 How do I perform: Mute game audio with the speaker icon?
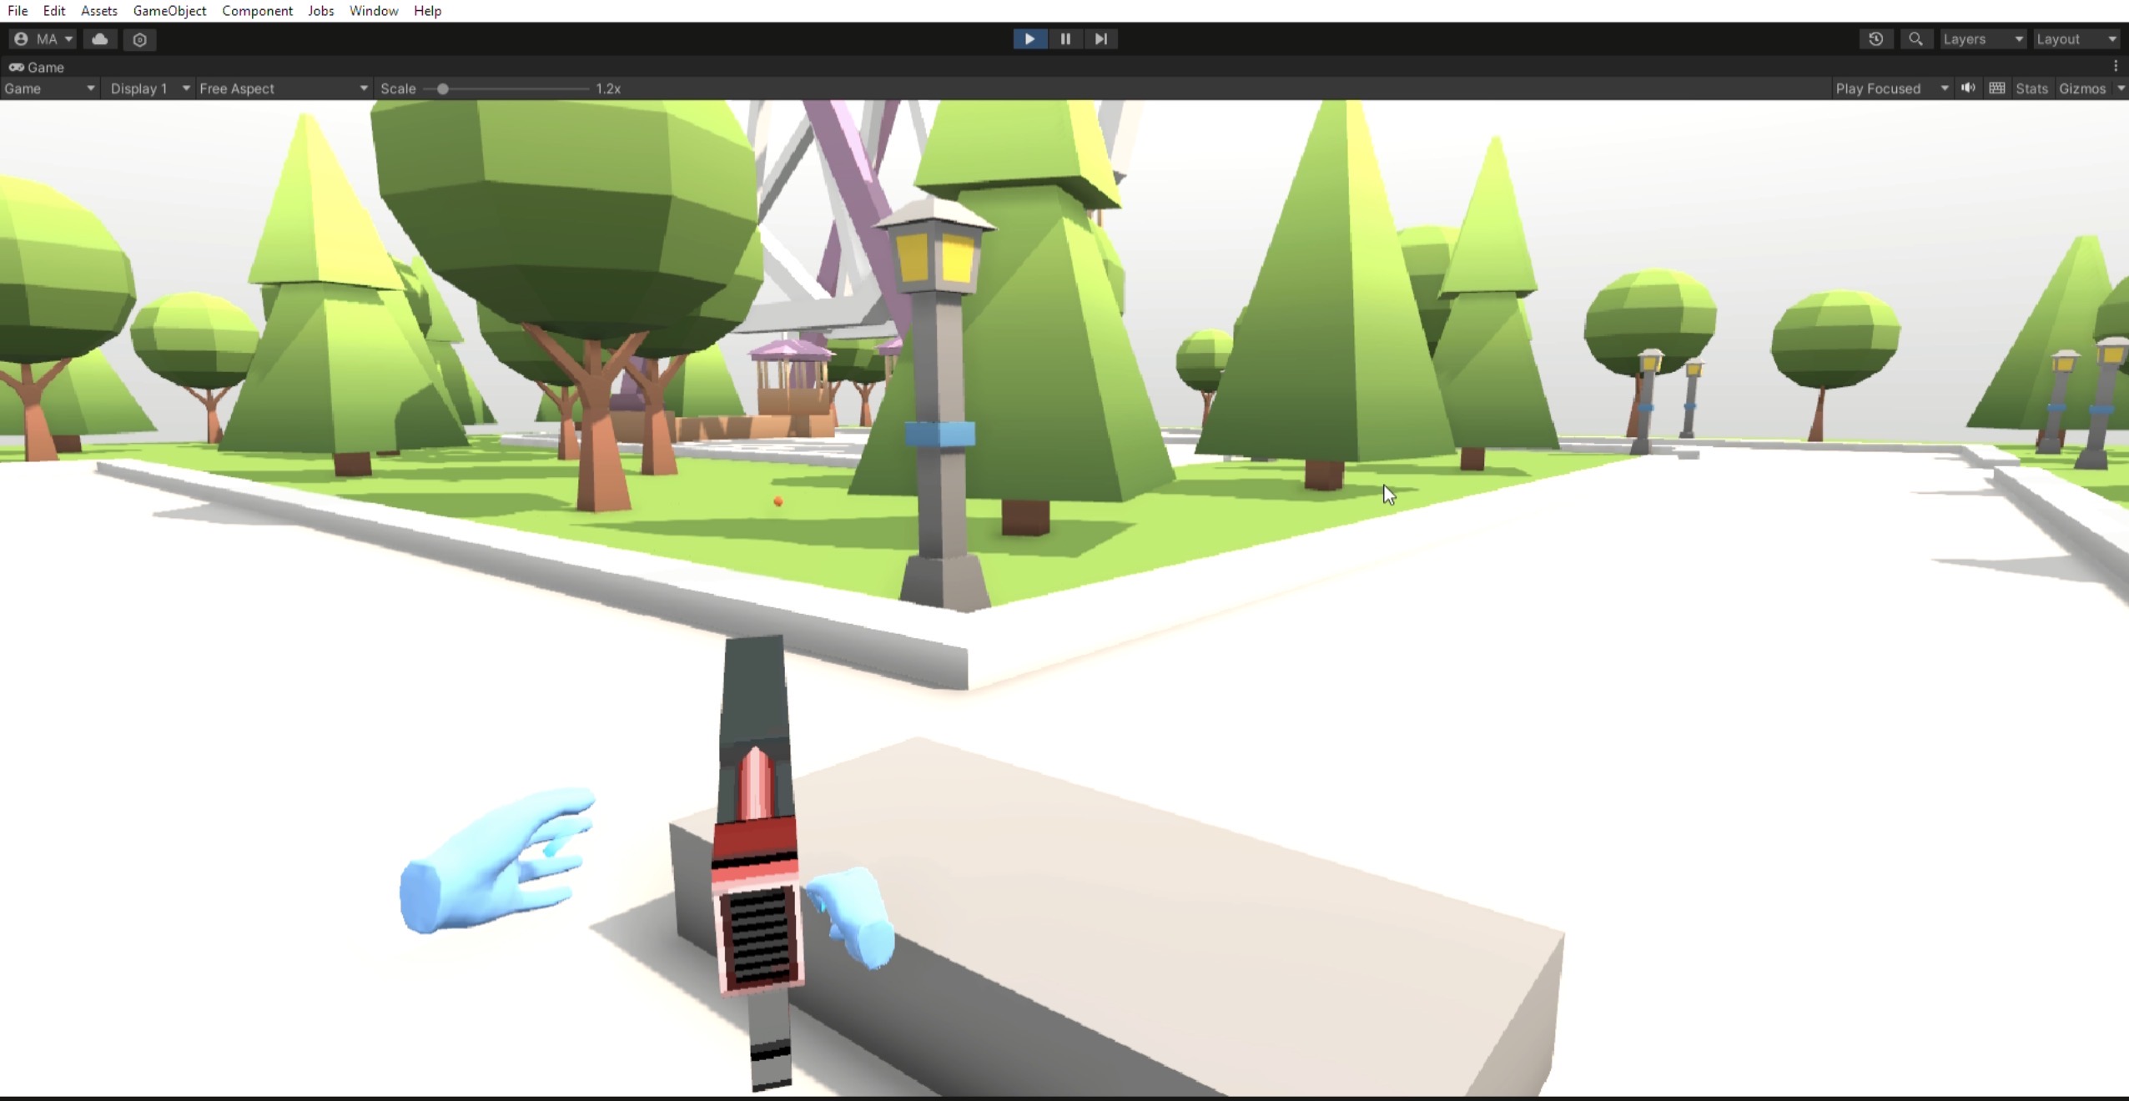pyautogui.click(x=1968, y=88)
